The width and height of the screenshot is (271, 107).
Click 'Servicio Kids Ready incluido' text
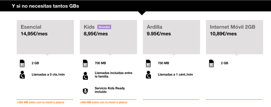(110, 90)
